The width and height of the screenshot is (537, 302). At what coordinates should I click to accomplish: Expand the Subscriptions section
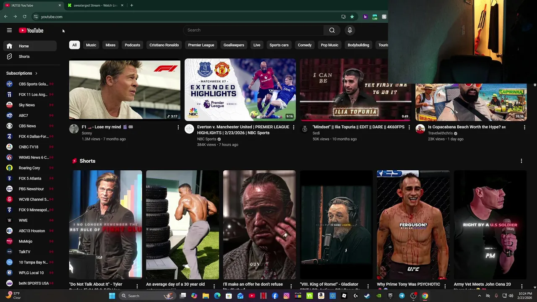coord(22,73)
